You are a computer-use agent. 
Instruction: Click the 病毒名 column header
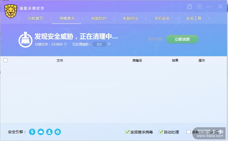click(137, 60)
